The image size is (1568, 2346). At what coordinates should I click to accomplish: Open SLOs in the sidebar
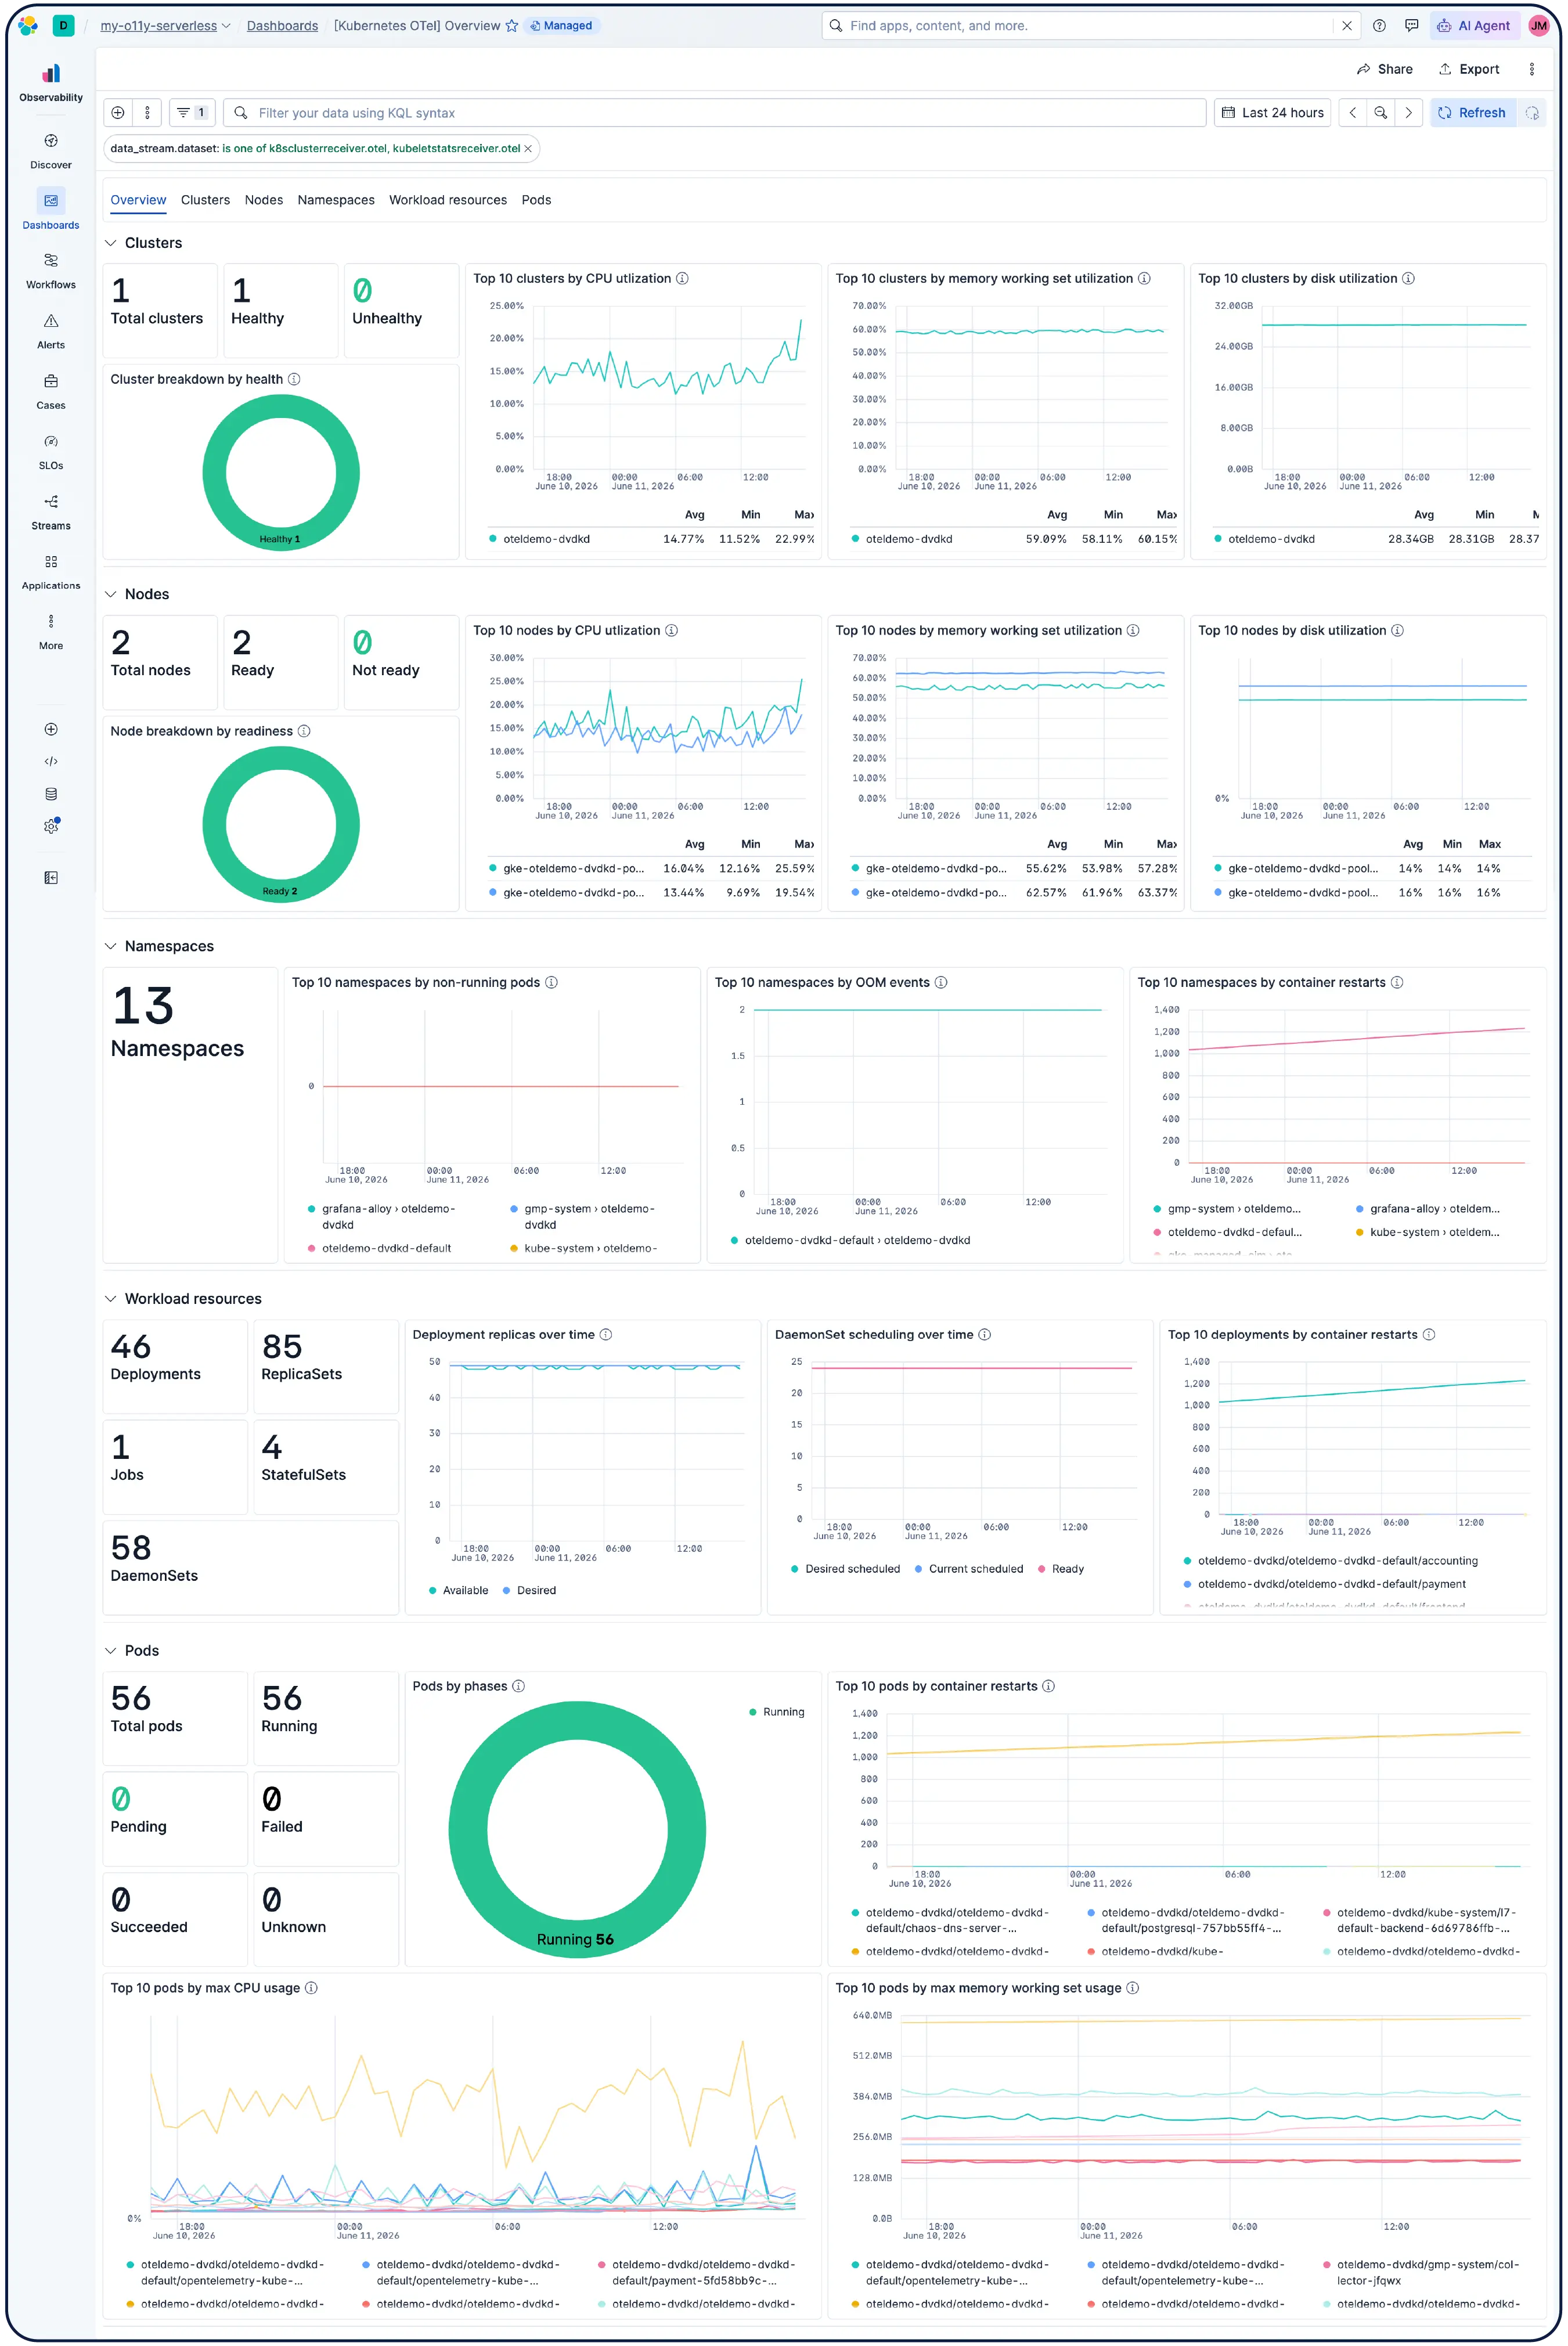(x=51, y=451)
